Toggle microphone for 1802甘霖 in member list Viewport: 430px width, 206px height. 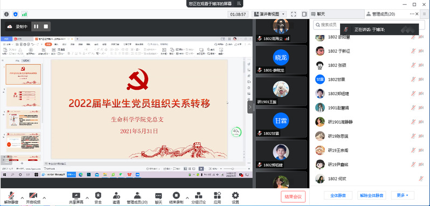click(413, 80)
